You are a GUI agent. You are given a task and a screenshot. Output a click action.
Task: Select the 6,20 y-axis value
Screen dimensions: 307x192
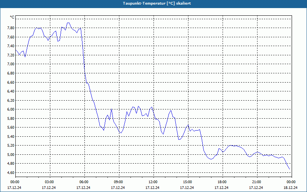pos(11,100)
